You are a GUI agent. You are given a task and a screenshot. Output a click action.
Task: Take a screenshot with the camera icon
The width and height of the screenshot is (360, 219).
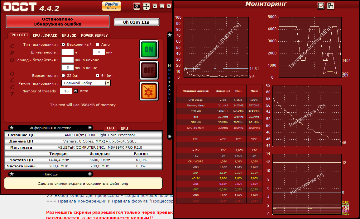[x=137, y=6]
